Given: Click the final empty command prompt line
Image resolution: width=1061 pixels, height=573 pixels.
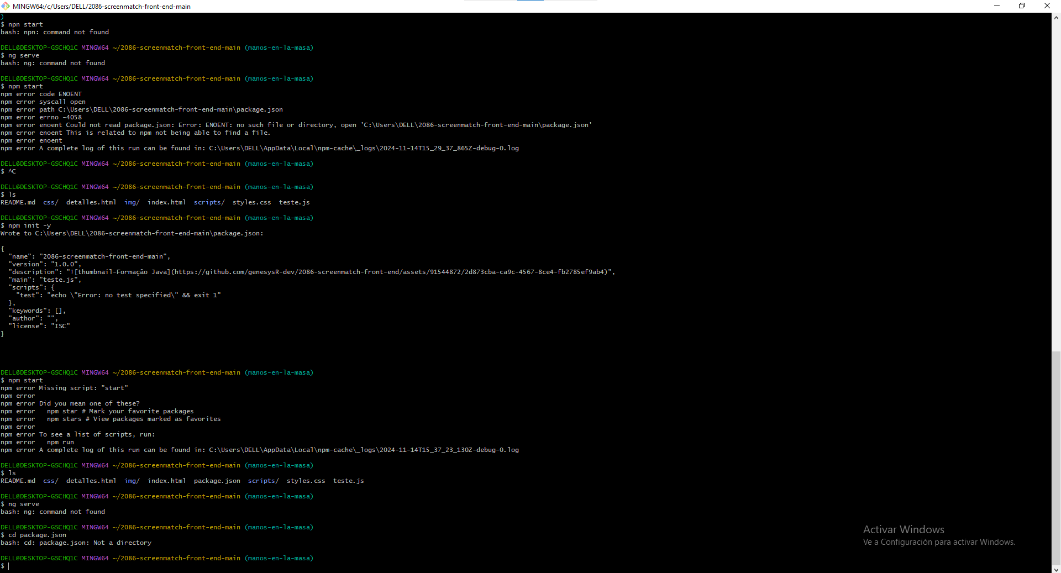Looking at the screenshot, I should 5,566.
